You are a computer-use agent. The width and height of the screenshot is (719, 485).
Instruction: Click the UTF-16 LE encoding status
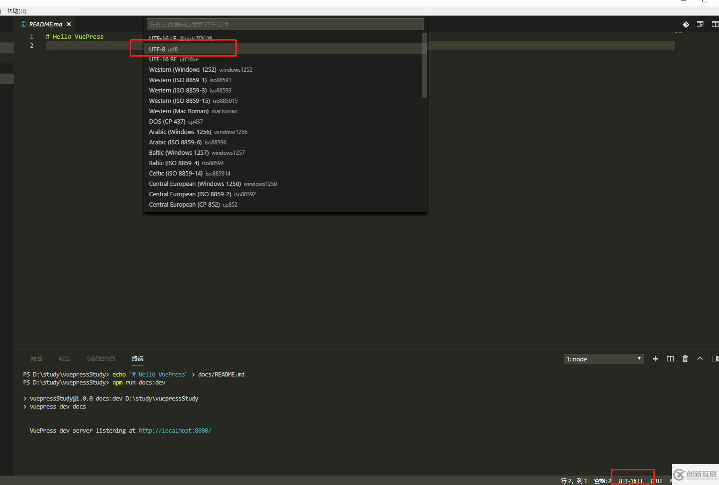631,481
